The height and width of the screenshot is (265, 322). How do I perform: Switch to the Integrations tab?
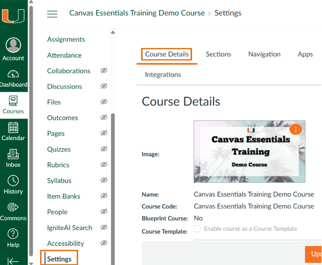[163, 74]
